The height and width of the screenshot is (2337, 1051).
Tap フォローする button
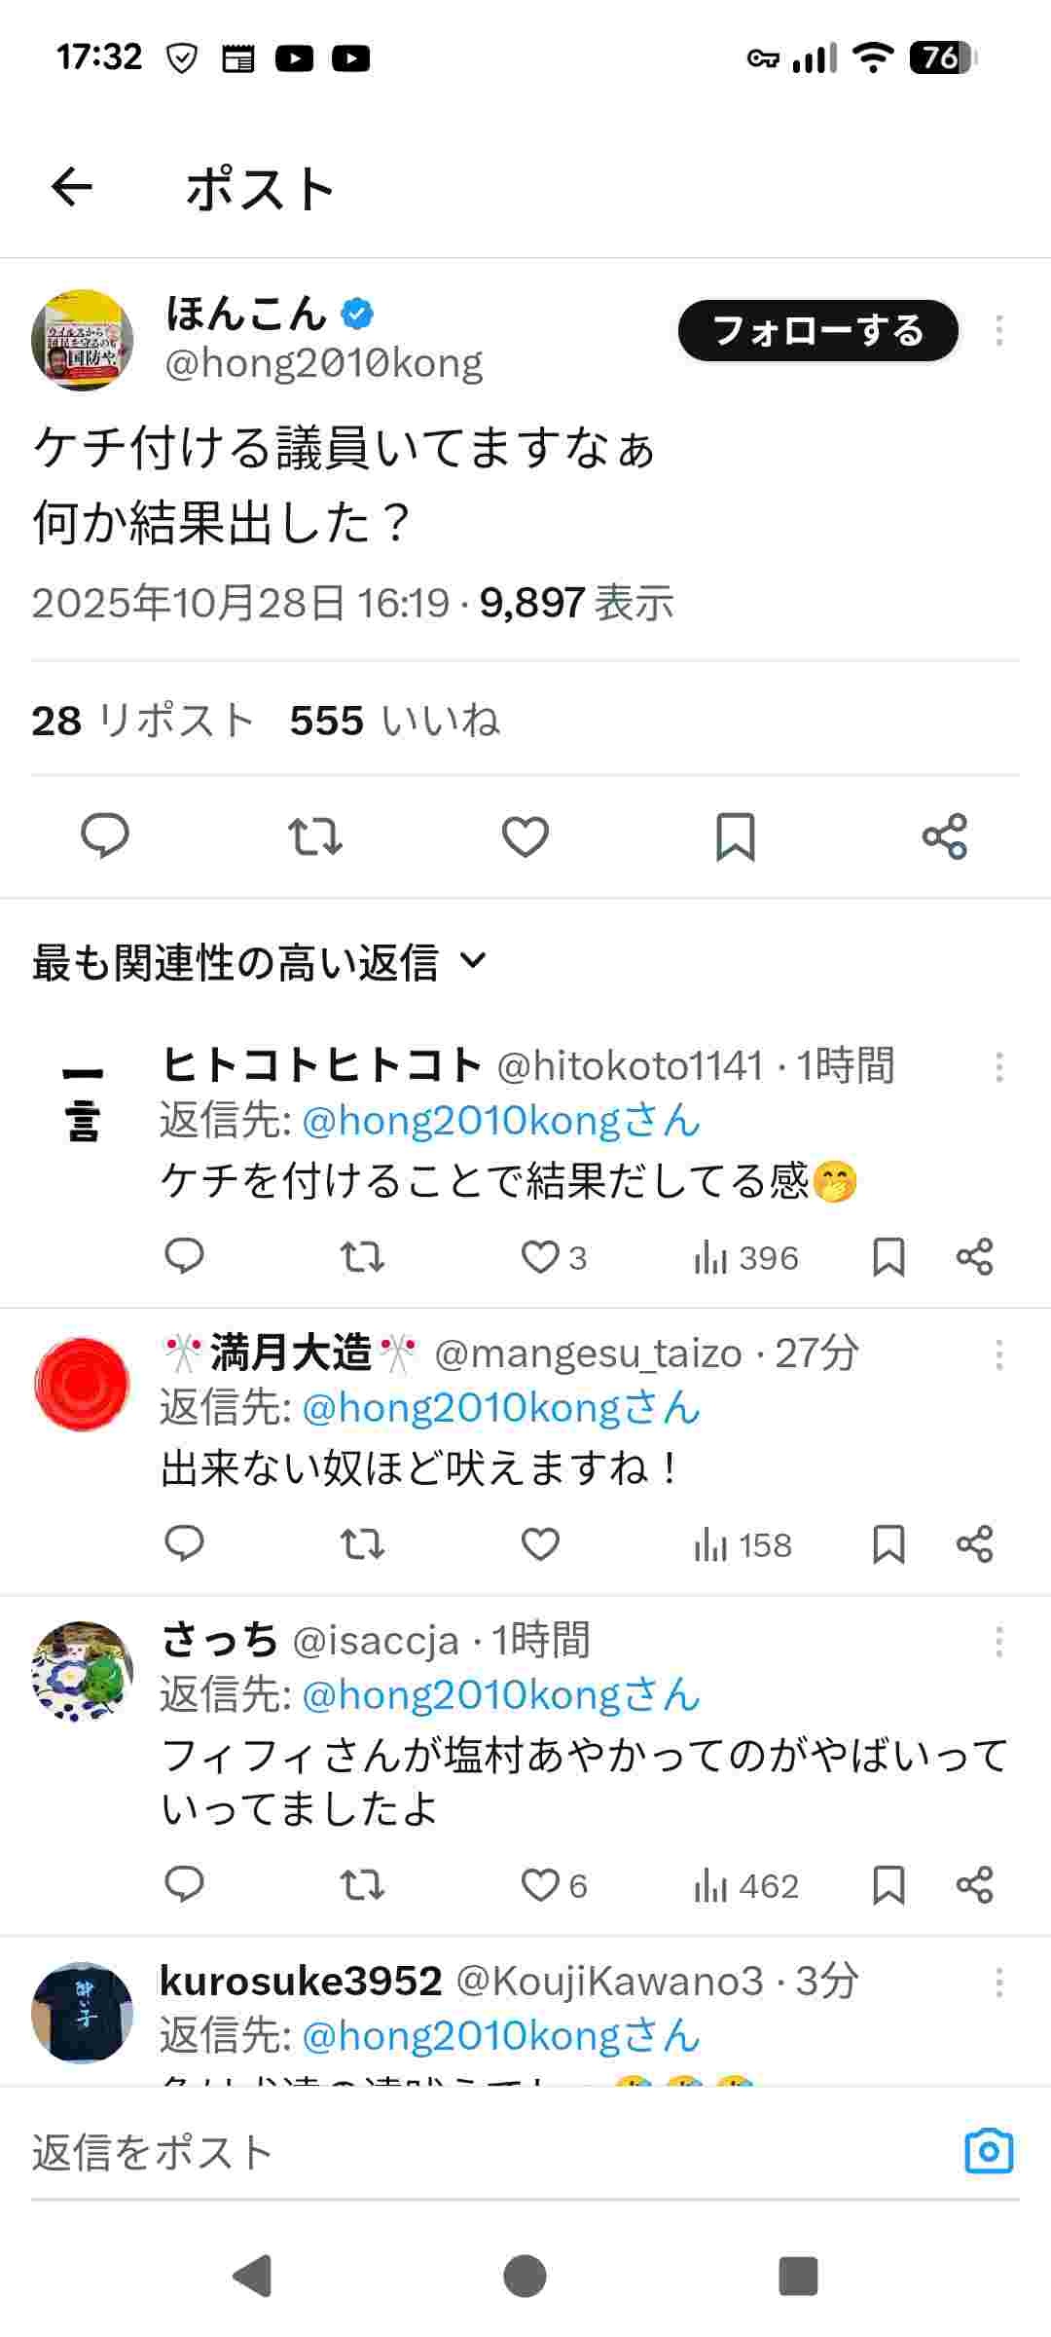(817, 331)
